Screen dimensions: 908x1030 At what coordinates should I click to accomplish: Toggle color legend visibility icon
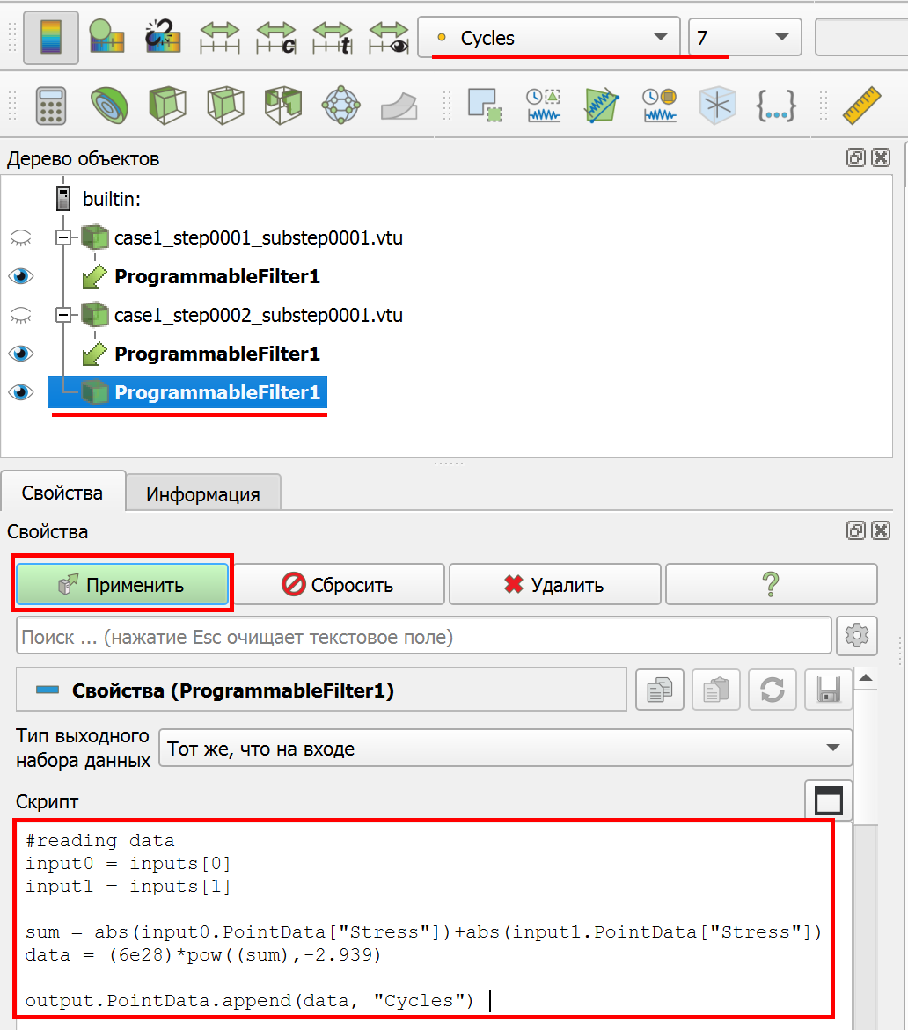(x=50, y=38)
